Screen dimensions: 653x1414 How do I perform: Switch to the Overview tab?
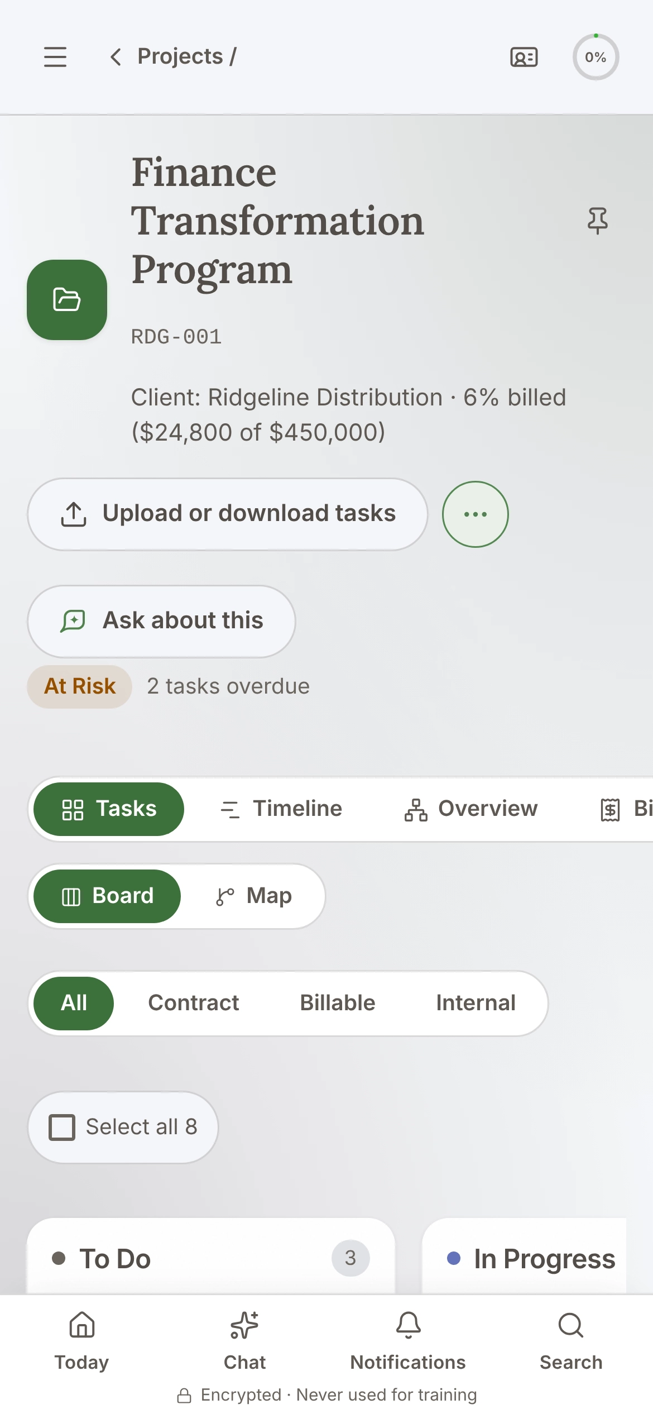coord(471,809)
